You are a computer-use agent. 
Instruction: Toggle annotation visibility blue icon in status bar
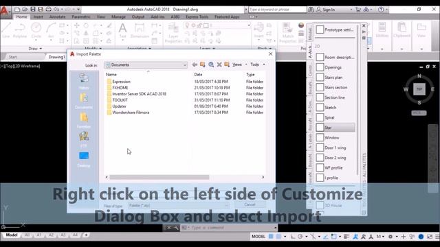(355, 237)
